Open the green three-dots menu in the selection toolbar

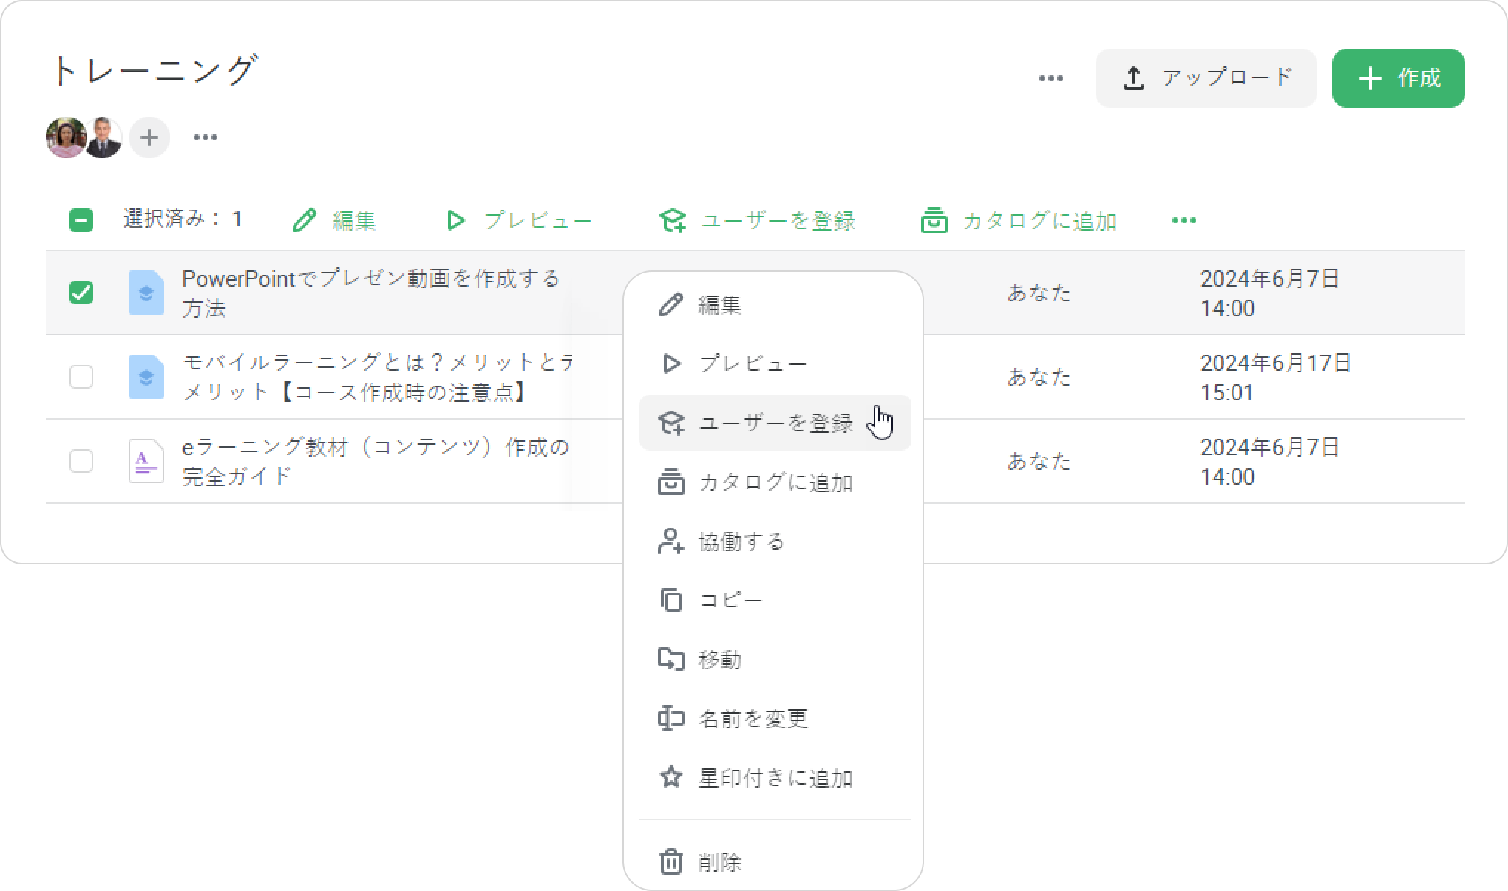pos(1183,220)
